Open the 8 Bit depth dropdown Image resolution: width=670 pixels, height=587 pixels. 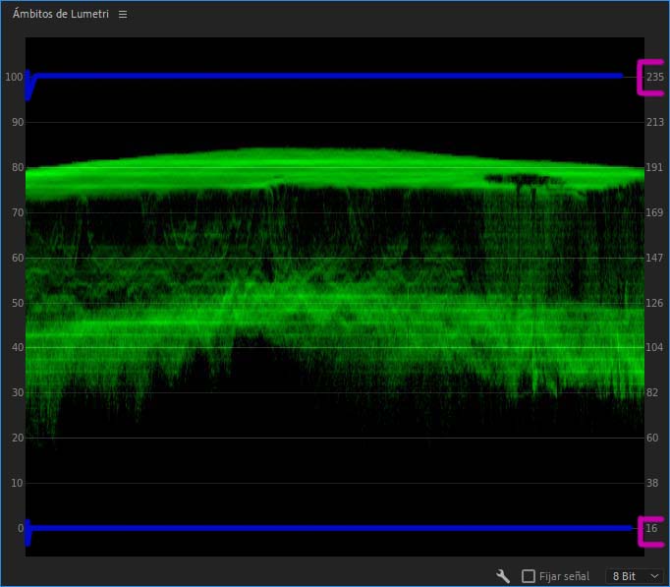point(635,576)
